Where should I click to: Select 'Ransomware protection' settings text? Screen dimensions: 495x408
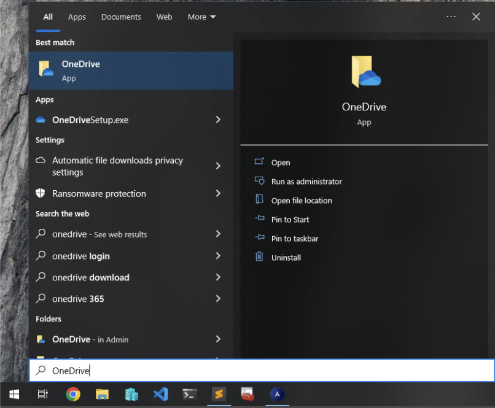tap(99, 194)
